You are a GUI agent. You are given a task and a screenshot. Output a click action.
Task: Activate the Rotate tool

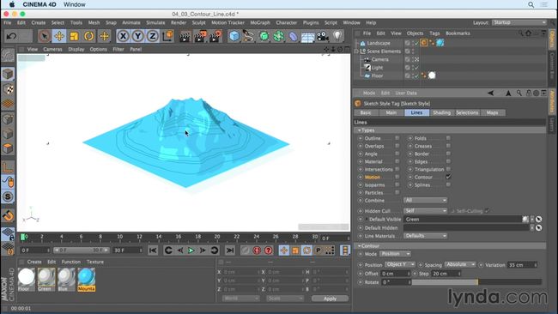89,36
